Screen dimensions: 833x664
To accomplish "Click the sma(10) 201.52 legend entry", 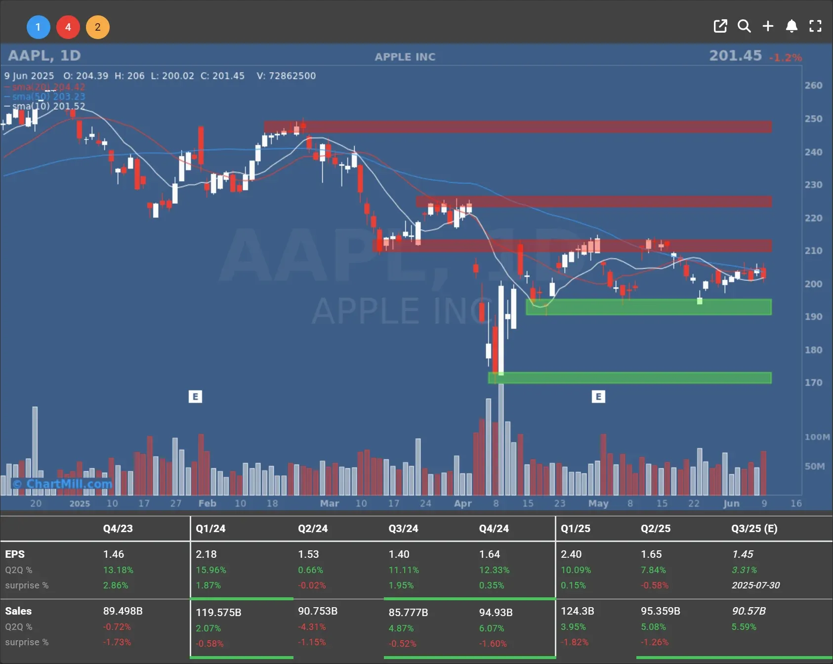I will coord(45,106).
